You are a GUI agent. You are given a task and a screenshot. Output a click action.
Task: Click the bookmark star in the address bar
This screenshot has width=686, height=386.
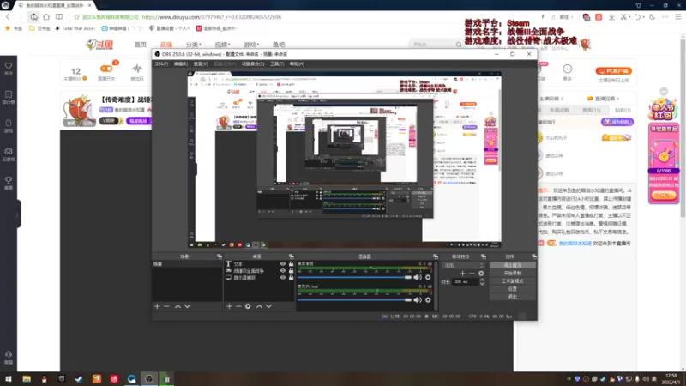[76, 17]
